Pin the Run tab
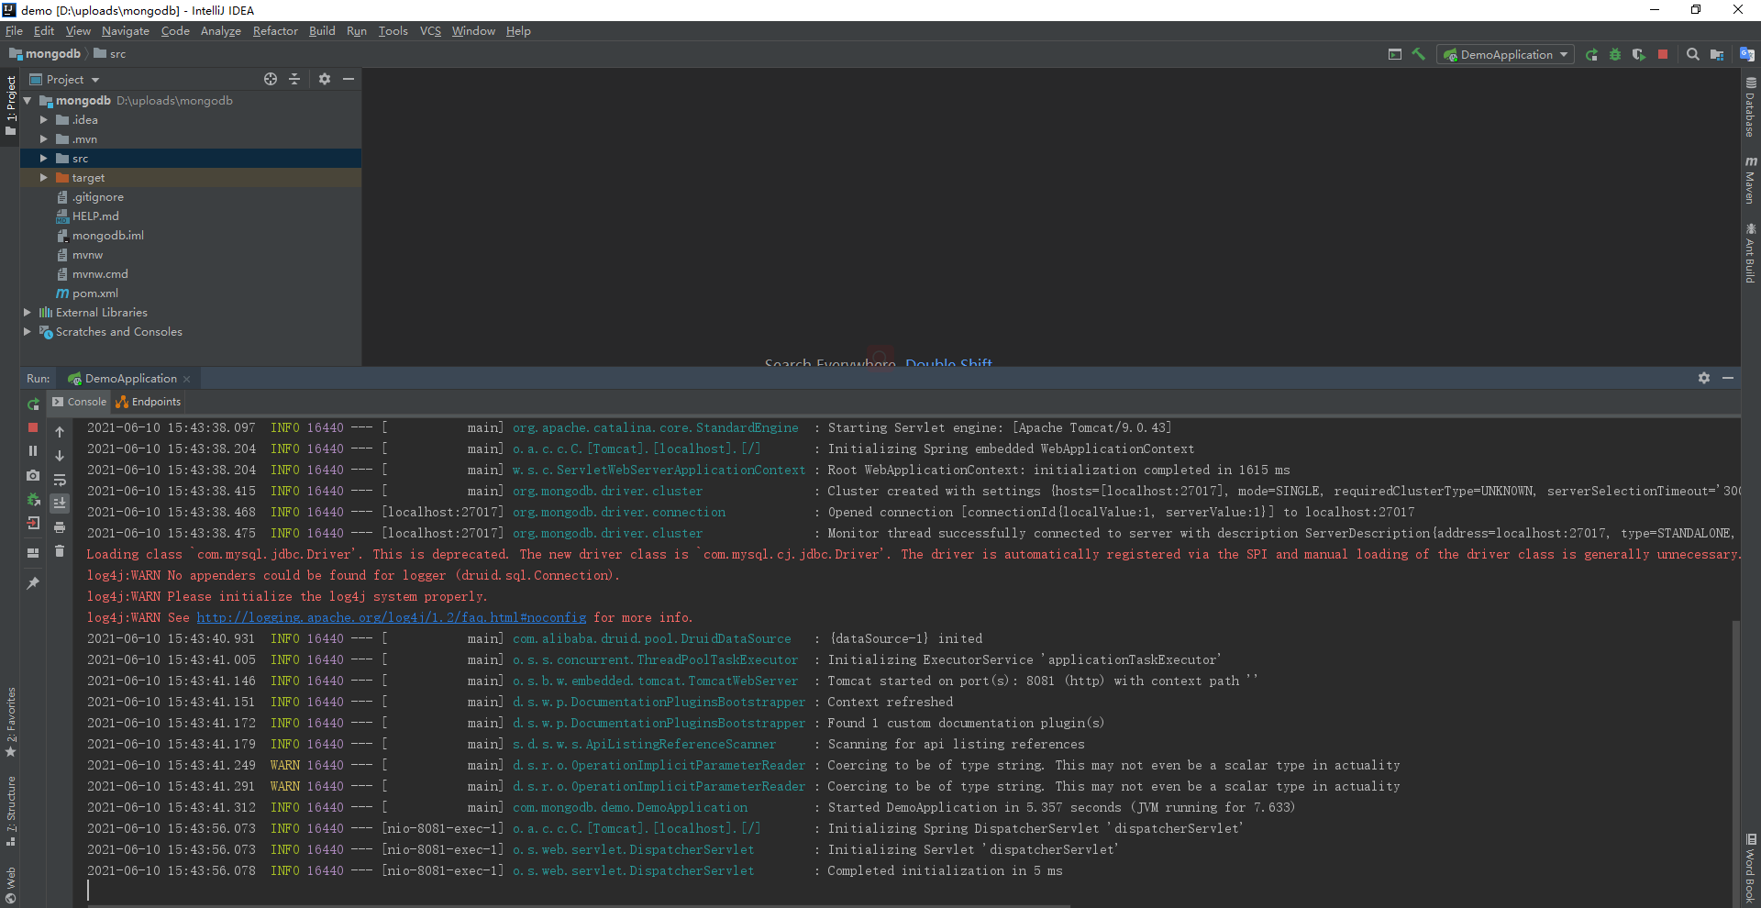The height and width of the screenshot is (908, 1761). pyautogui.click(x=33, y=582)
